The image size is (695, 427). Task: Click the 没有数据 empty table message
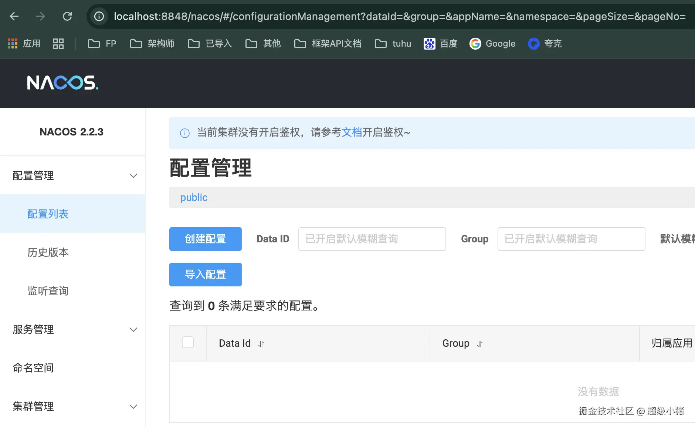coord(599,391)
